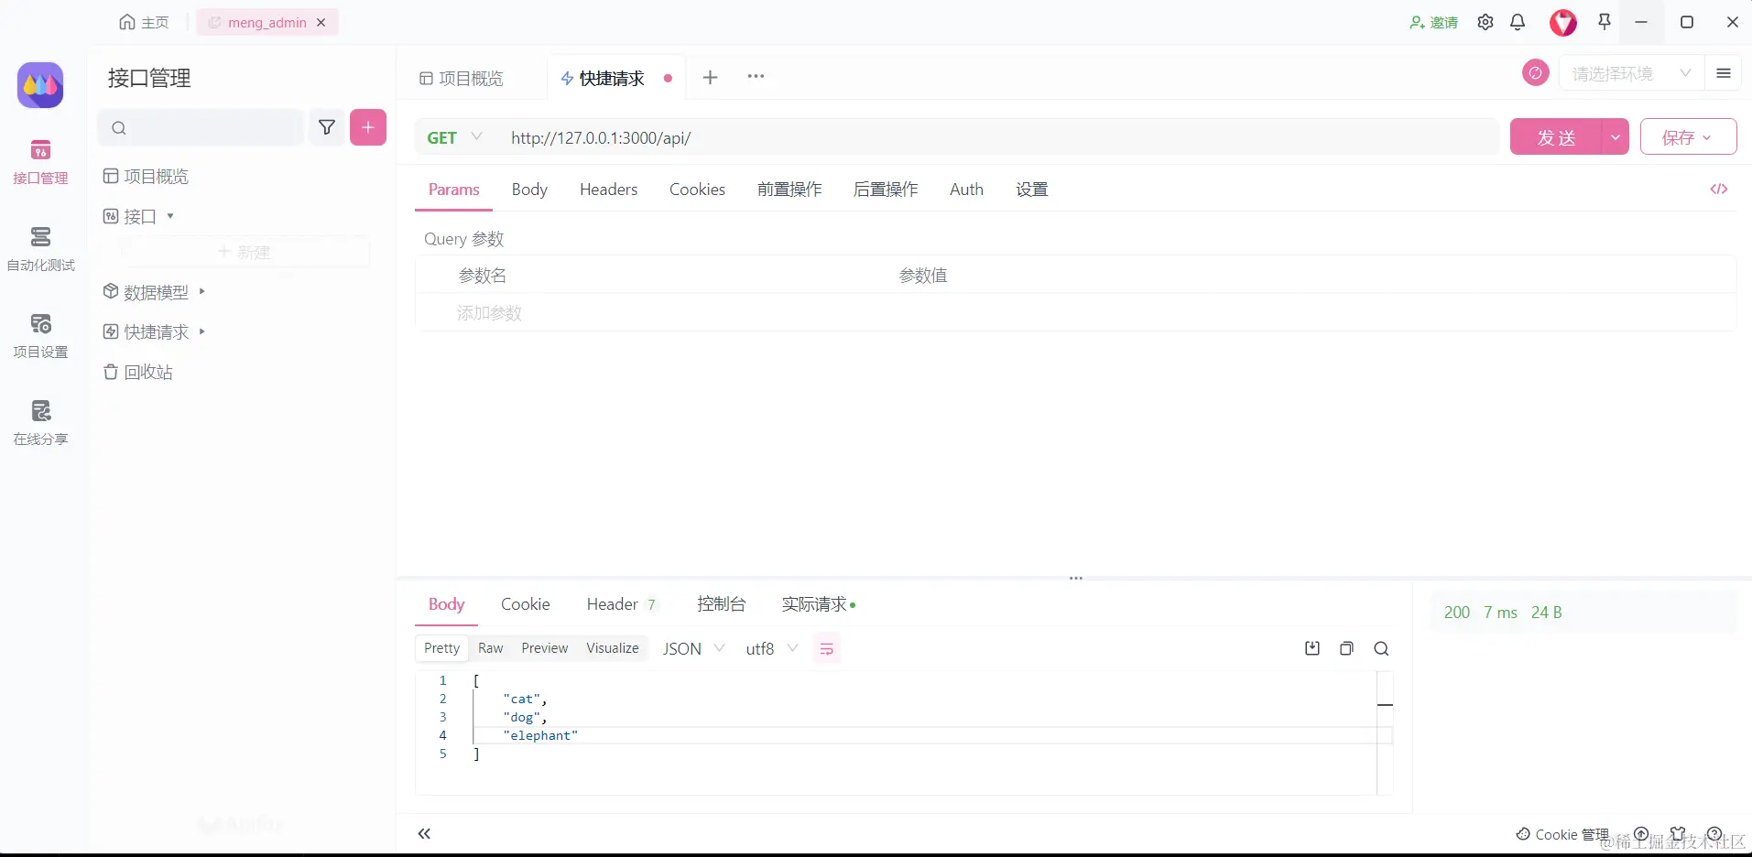Open the GET method dropdown

[x=454, y=137]
